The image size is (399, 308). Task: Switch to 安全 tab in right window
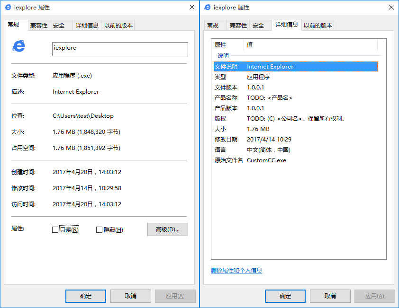tap(261, 26)
